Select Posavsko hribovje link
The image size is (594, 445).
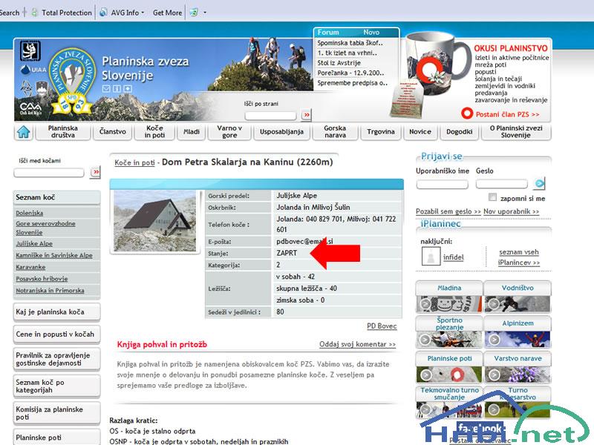point(42,279)
